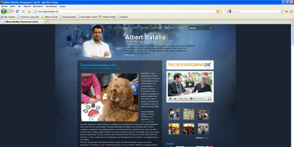Screen dimensions: 294x147
Task: Open the white-coated group Flickr thumbnail
Action: [203, 129]
